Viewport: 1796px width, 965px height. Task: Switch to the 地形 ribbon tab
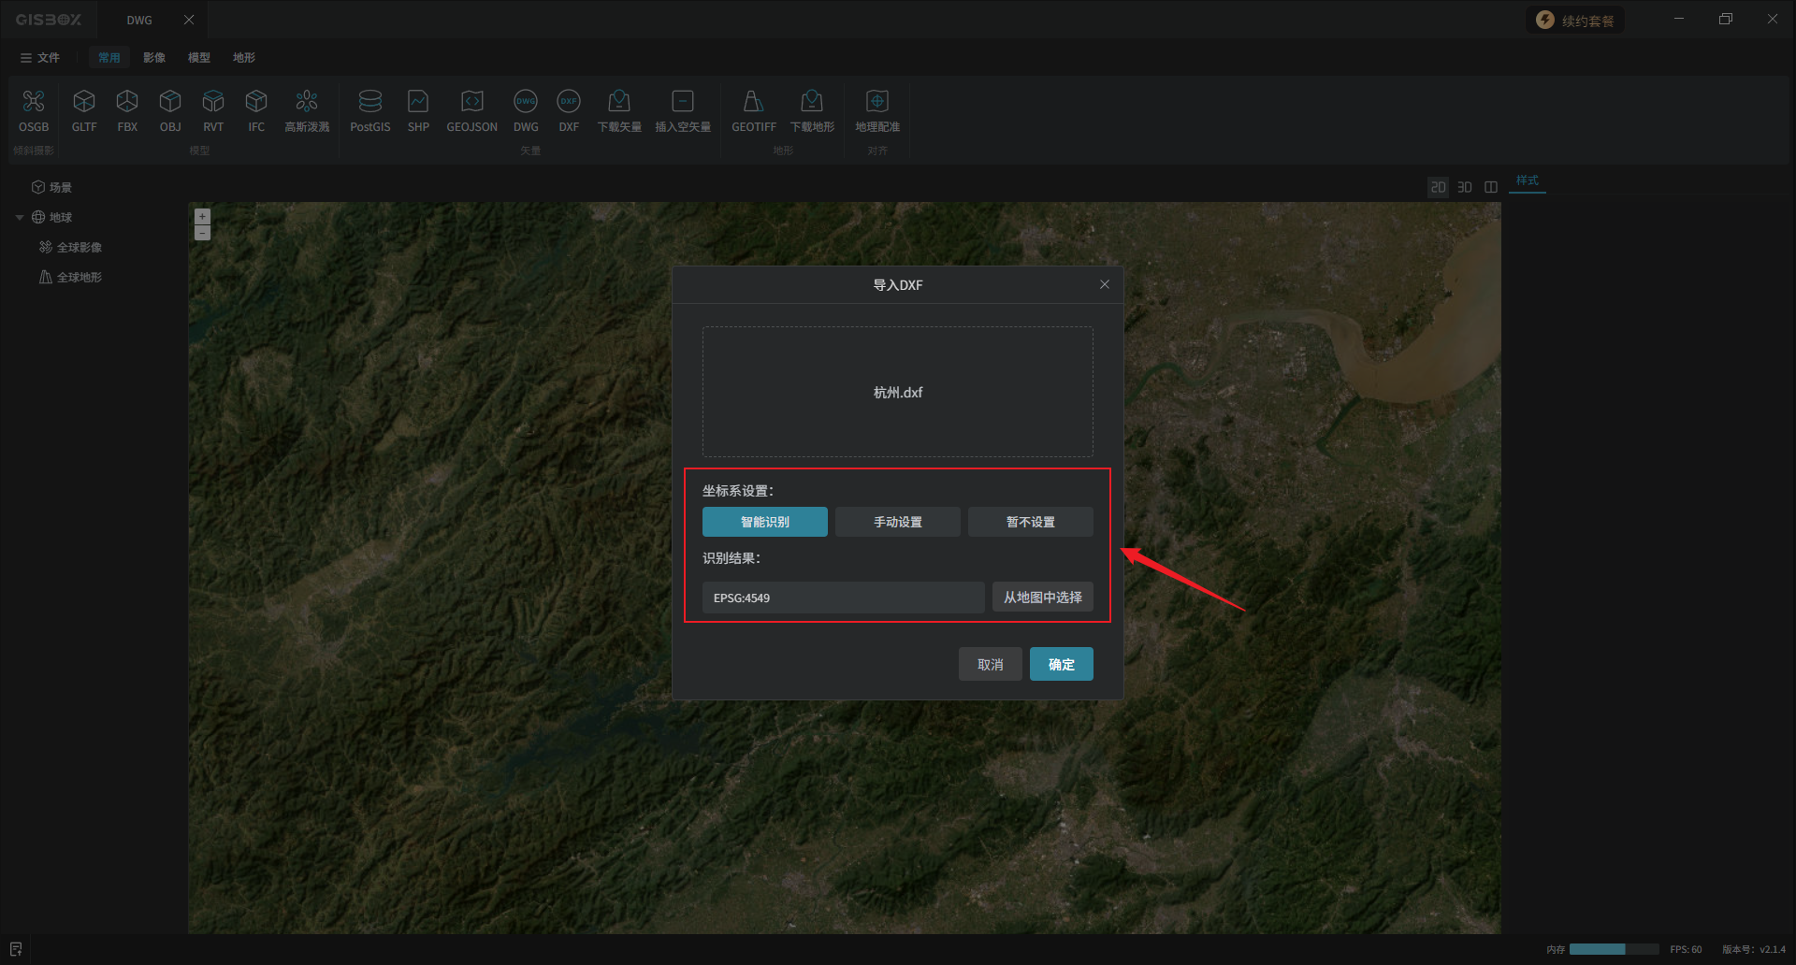(x=244, y=58)
